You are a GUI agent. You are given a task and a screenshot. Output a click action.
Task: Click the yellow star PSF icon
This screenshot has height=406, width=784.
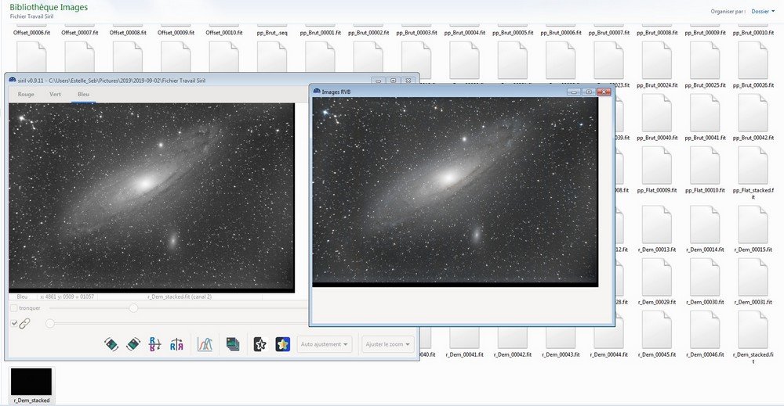coord(282,344)
